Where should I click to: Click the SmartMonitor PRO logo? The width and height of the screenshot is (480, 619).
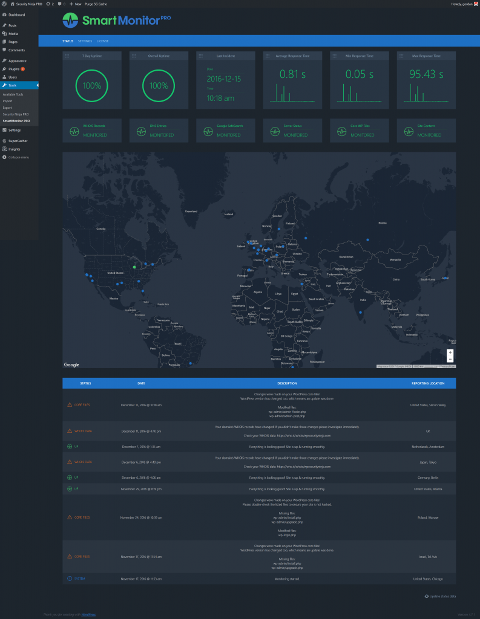(117, 20)
